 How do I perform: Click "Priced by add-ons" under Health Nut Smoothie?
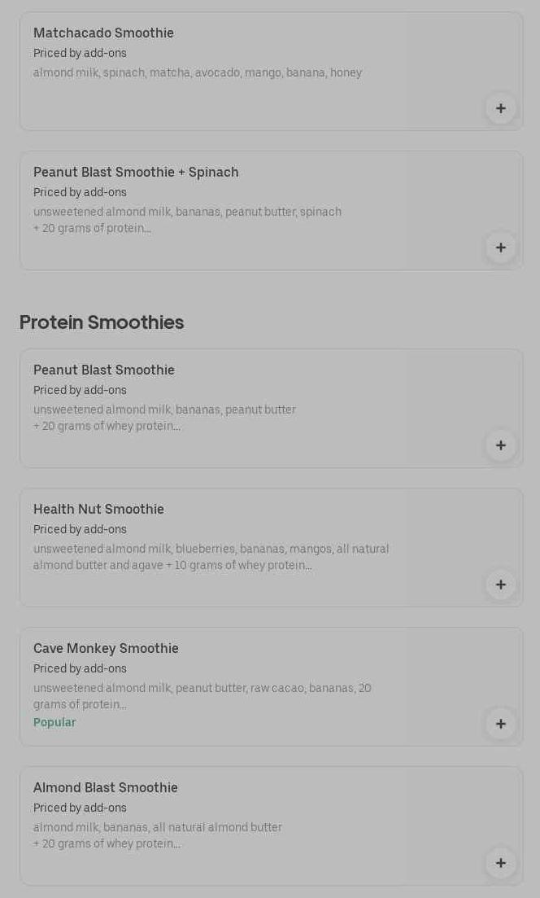(80, 530)
